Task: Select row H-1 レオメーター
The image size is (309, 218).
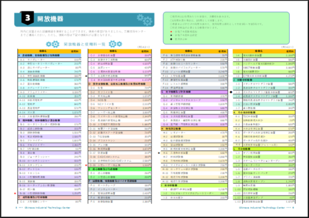Action: [x=194, y=133]
